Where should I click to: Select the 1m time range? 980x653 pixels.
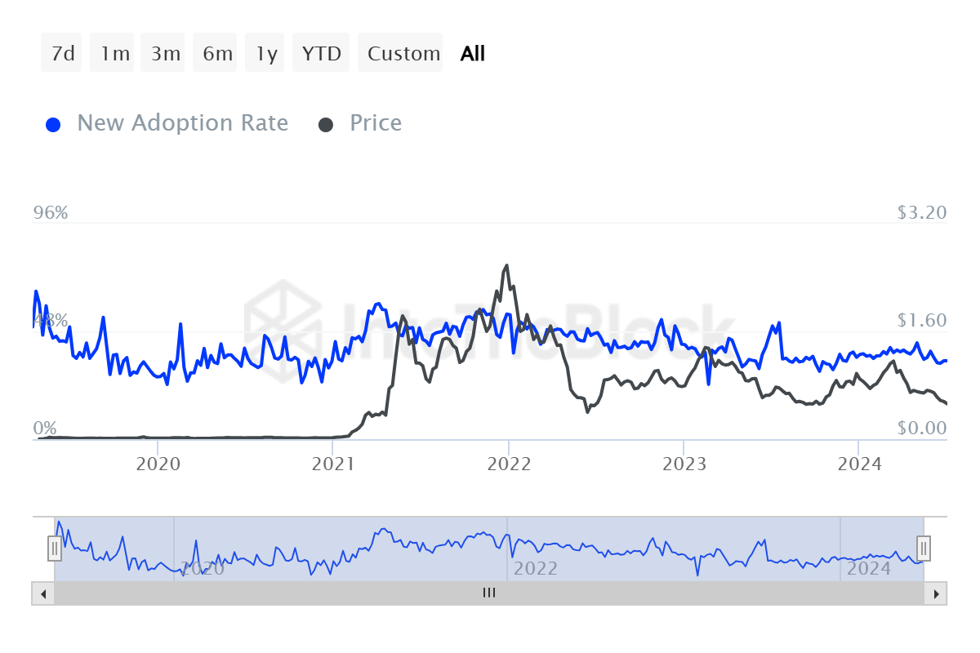[x=113, y=54]
